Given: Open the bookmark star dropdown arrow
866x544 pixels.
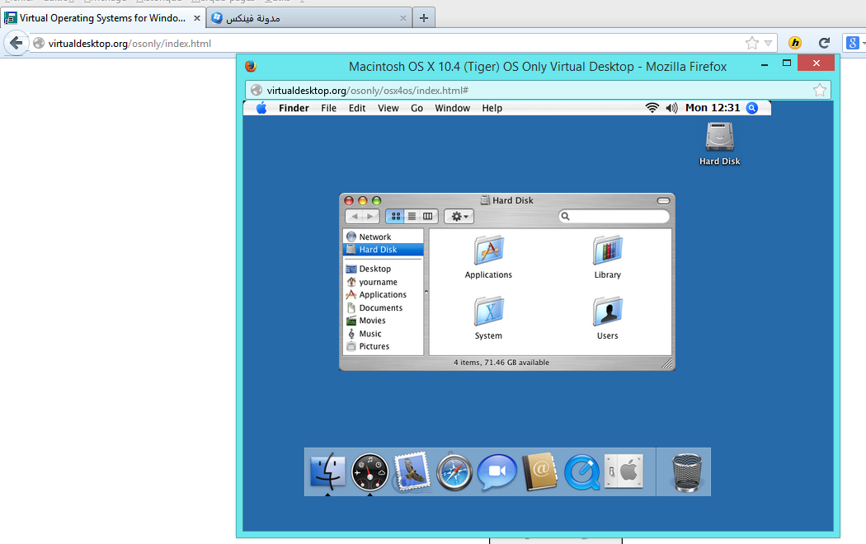Looking at the screenshot, I should pos(768,43).
